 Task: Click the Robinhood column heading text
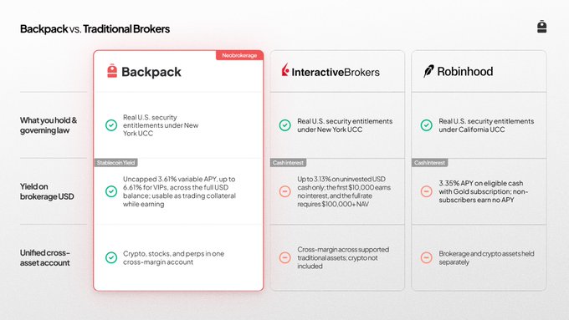pyautogui.click(x=465, y=71)
